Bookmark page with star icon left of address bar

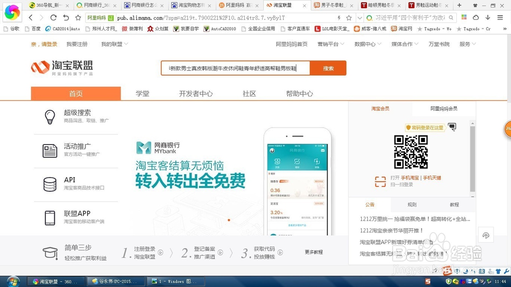pyautogui.click(x=78, y=17)
